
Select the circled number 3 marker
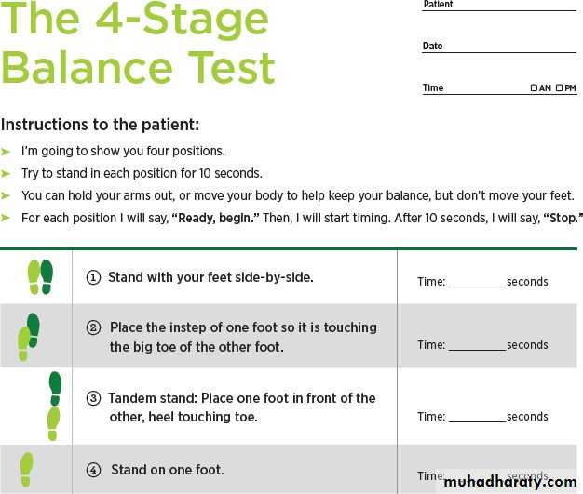tap(93, 399)
